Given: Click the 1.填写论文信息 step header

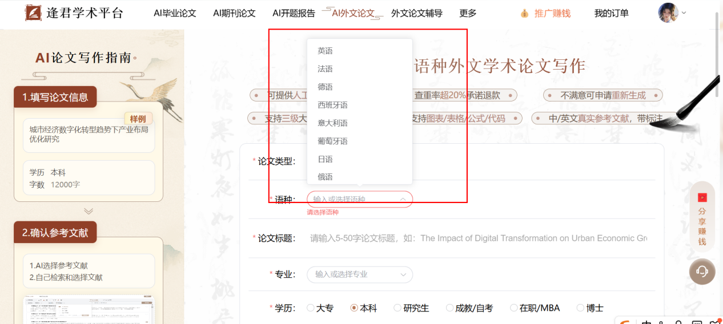Looking at the screenshot, I should (x=55, y=97).
